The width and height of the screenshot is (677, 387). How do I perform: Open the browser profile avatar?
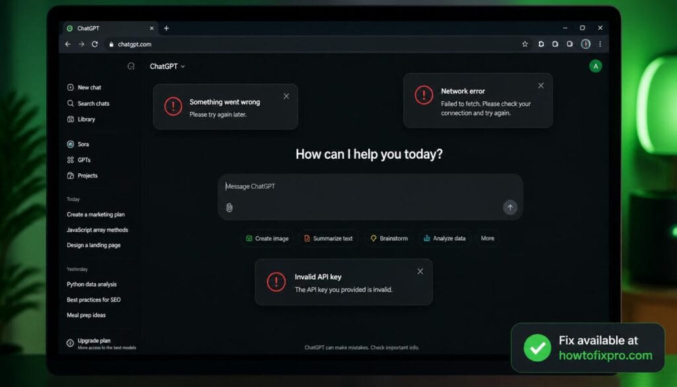(586, 44)
